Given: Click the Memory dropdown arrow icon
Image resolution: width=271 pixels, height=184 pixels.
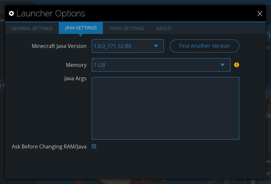Looking at the screenshot, I should 222,65.
